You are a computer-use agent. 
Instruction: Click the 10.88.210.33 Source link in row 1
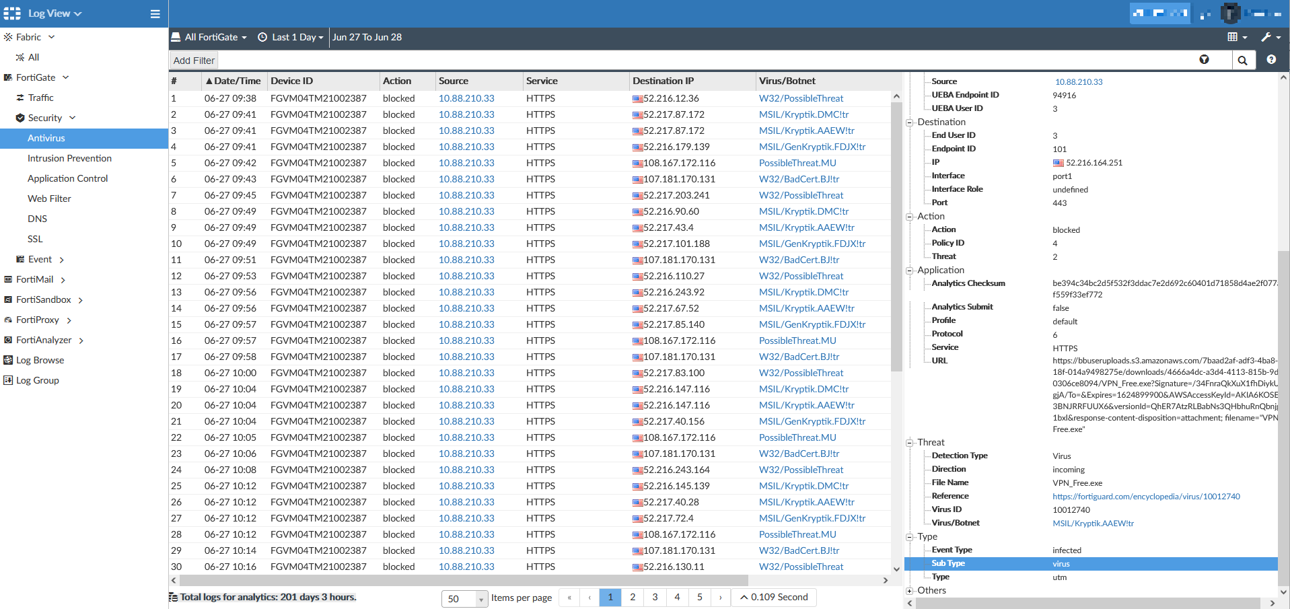pos(466,98)
